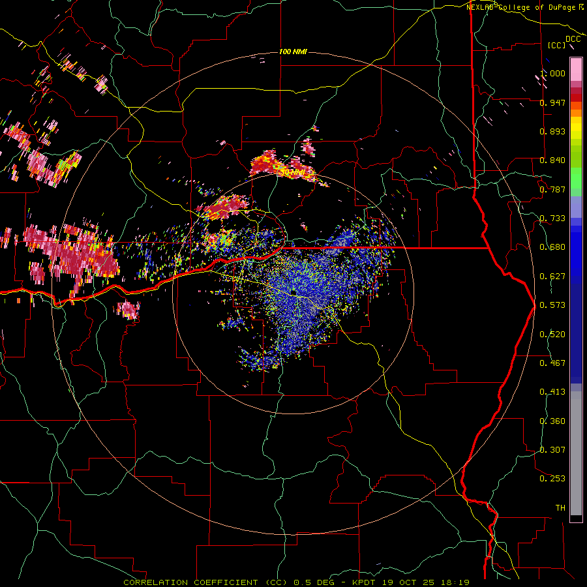
Task: Click the CORRELATION COEFFICIENT caption text
Action: [190, 582]
